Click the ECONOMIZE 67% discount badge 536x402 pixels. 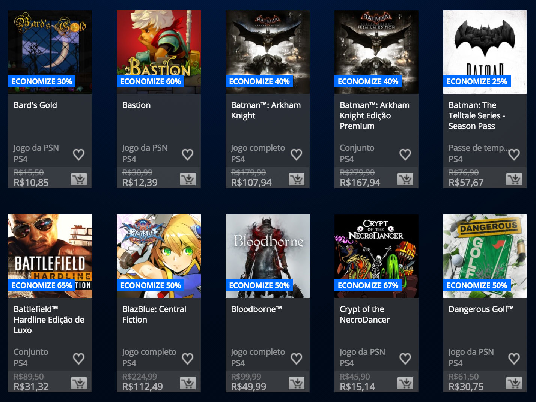pos(368,285)
